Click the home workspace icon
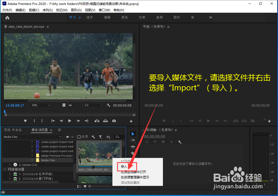Image resolution: width=278 pixels, height=196 pixels. click(x=7, y=17)
